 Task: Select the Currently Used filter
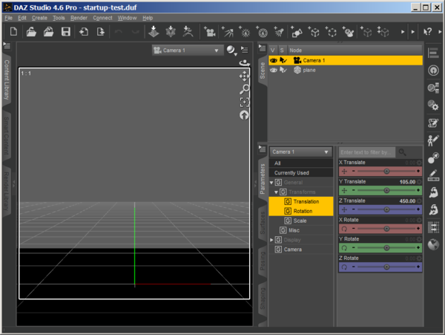click(x=291, y=172)
